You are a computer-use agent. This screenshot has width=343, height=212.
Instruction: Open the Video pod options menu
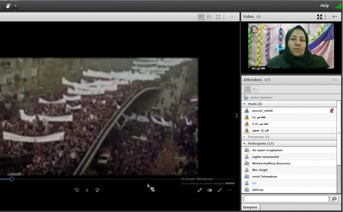335,17
